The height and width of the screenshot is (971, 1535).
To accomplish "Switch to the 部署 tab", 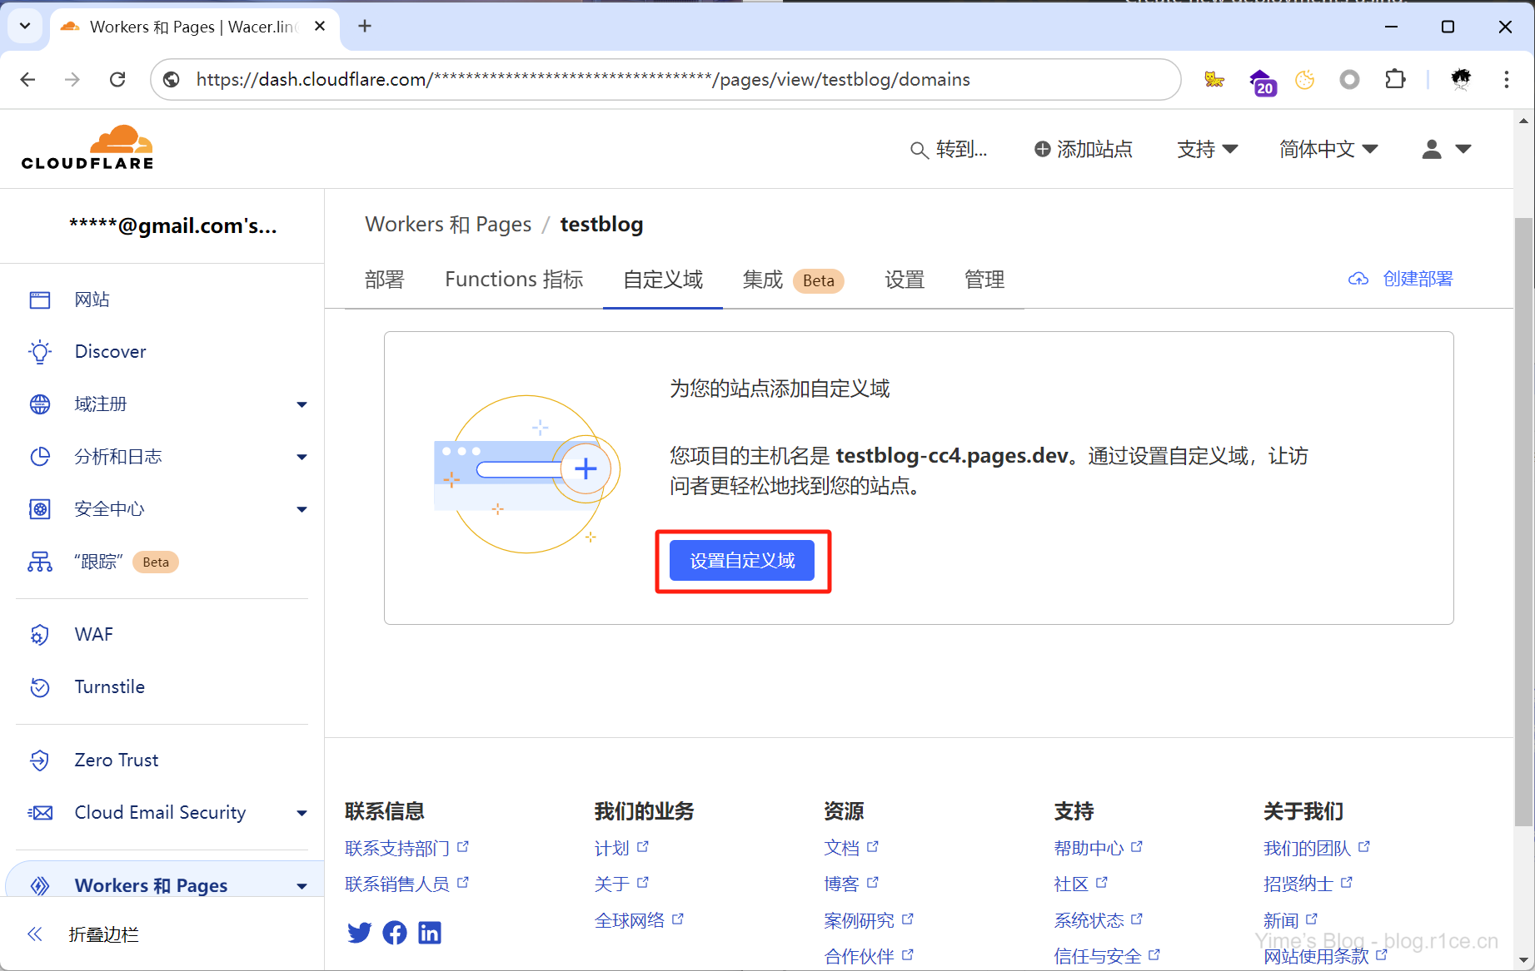I will tap(384, 280).
